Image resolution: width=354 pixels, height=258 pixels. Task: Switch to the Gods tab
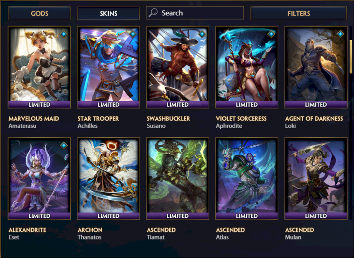point(39,13)
